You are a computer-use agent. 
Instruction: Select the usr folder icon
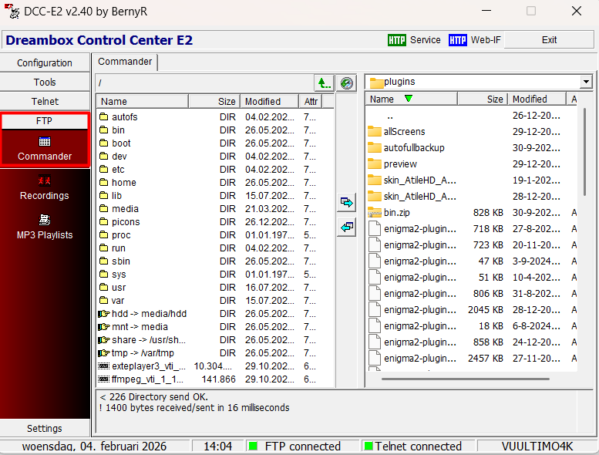(103, 288)
